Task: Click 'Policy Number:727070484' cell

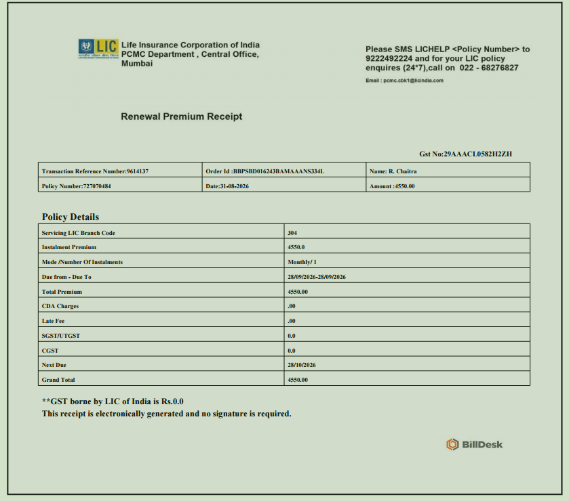Action: coord(120,185)
